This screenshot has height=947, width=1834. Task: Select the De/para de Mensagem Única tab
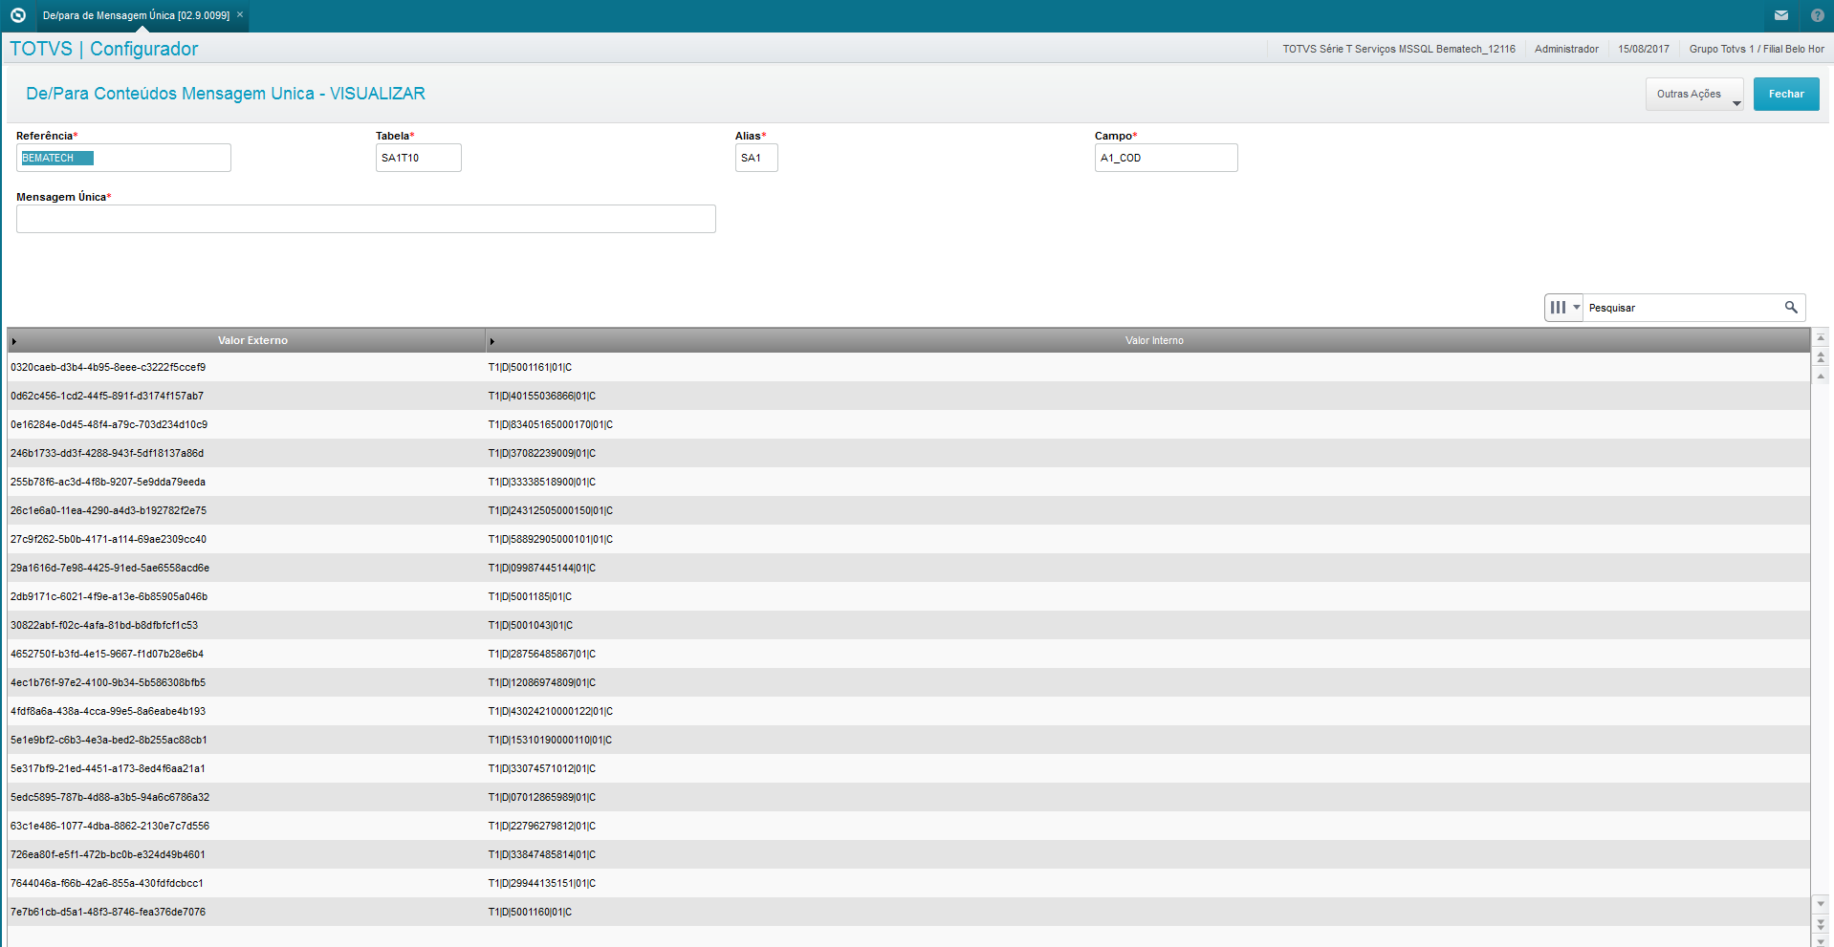(x=134, y=15)
